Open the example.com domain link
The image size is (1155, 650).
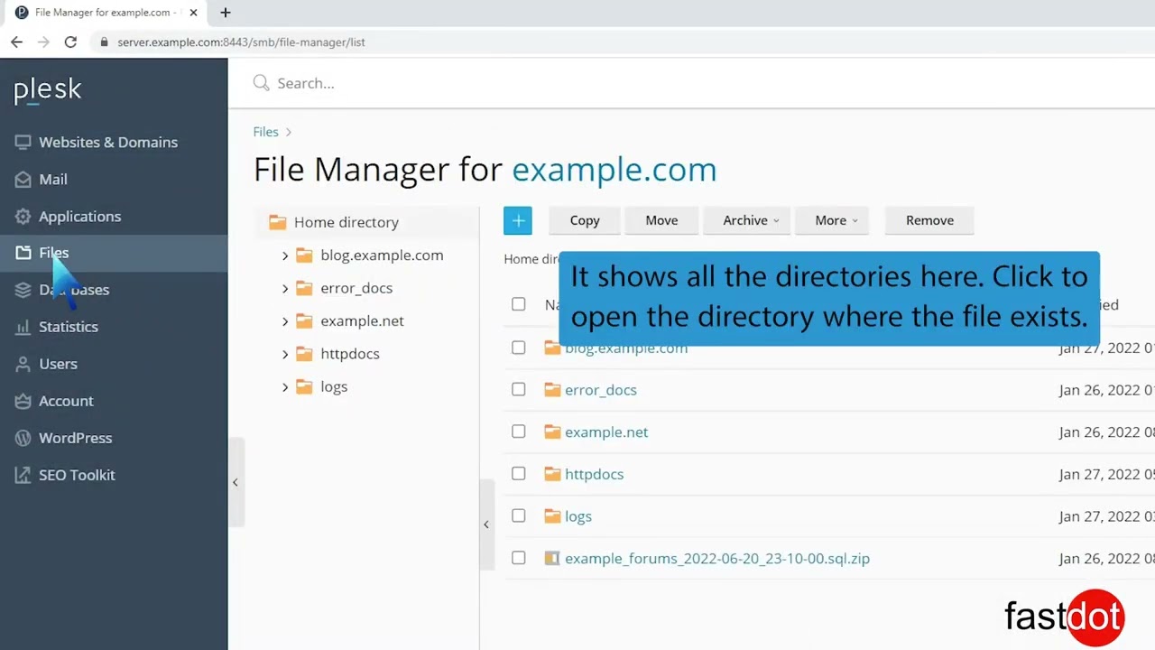[614, 169]
